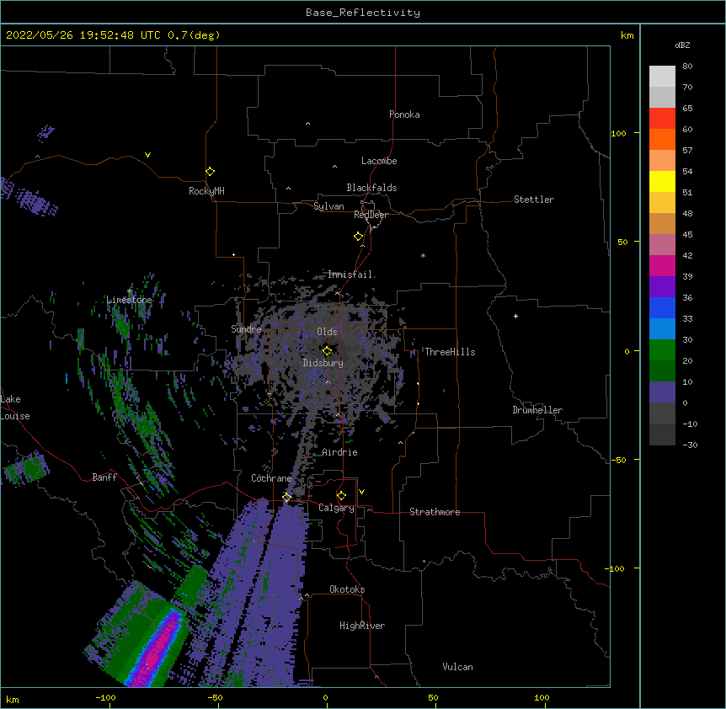Select the Olds label

click(x=327, y=332)
